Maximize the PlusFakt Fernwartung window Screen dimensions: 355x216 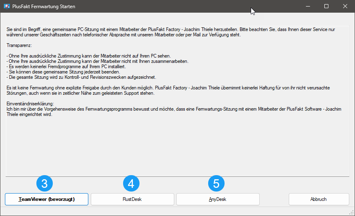point(326,6)
